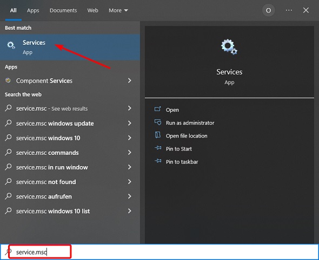Expand 'service.msc in run window' chevron

[130, 167]
